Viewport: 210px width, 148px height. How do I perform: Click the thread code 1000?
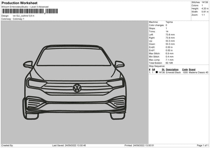[x=185, y=72]
